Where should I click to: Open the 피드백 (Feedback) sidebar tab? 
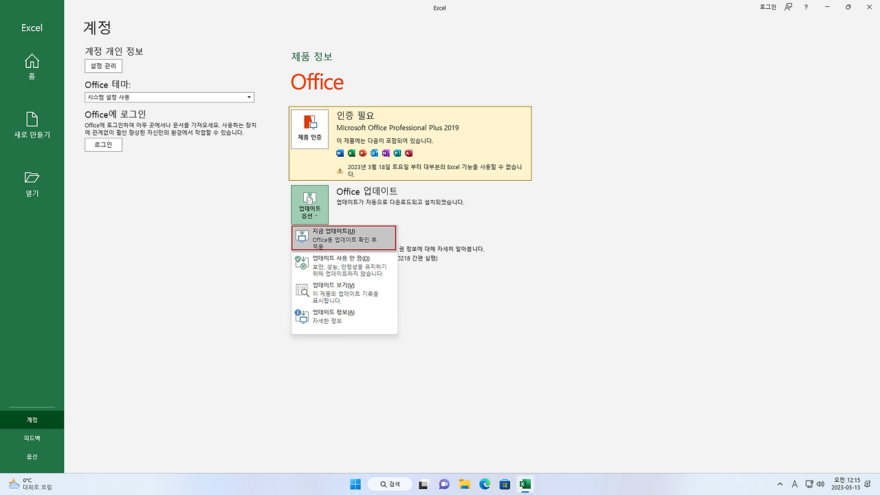[x=32, y=438]
